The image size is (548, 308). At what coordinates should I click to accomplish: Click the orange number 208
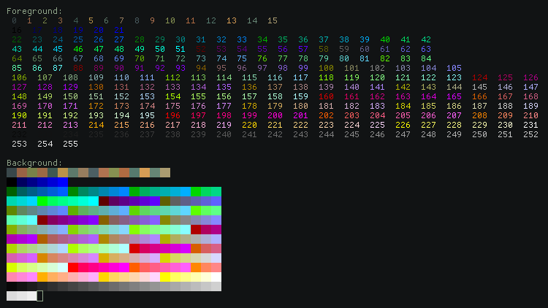click(479, 116)
